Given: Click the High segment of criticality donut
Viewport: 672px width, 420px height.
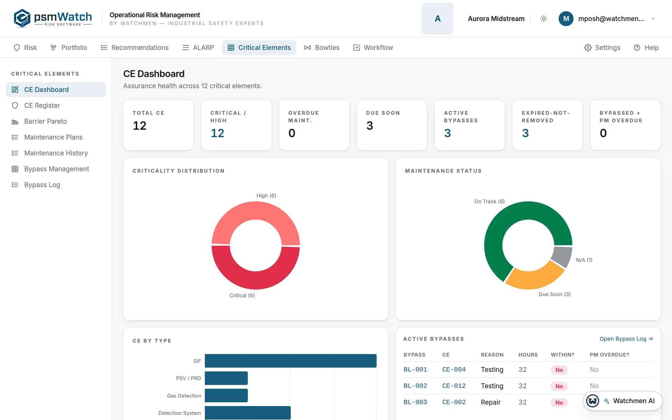Looking at the screenshot, I should coord(256,210).
